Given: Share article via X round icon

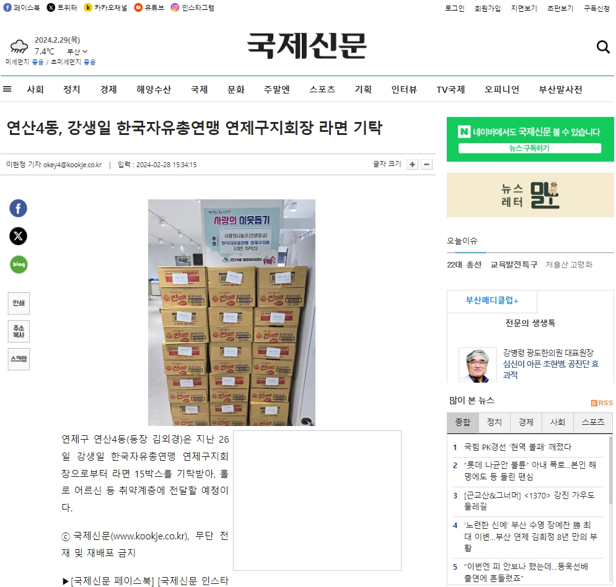Looking at the screenshot, I should (19, 236).
